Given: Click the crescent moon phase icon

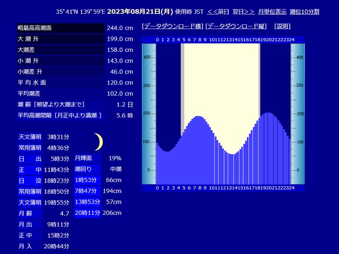Looking at the screenshot, I should [99, 142].
